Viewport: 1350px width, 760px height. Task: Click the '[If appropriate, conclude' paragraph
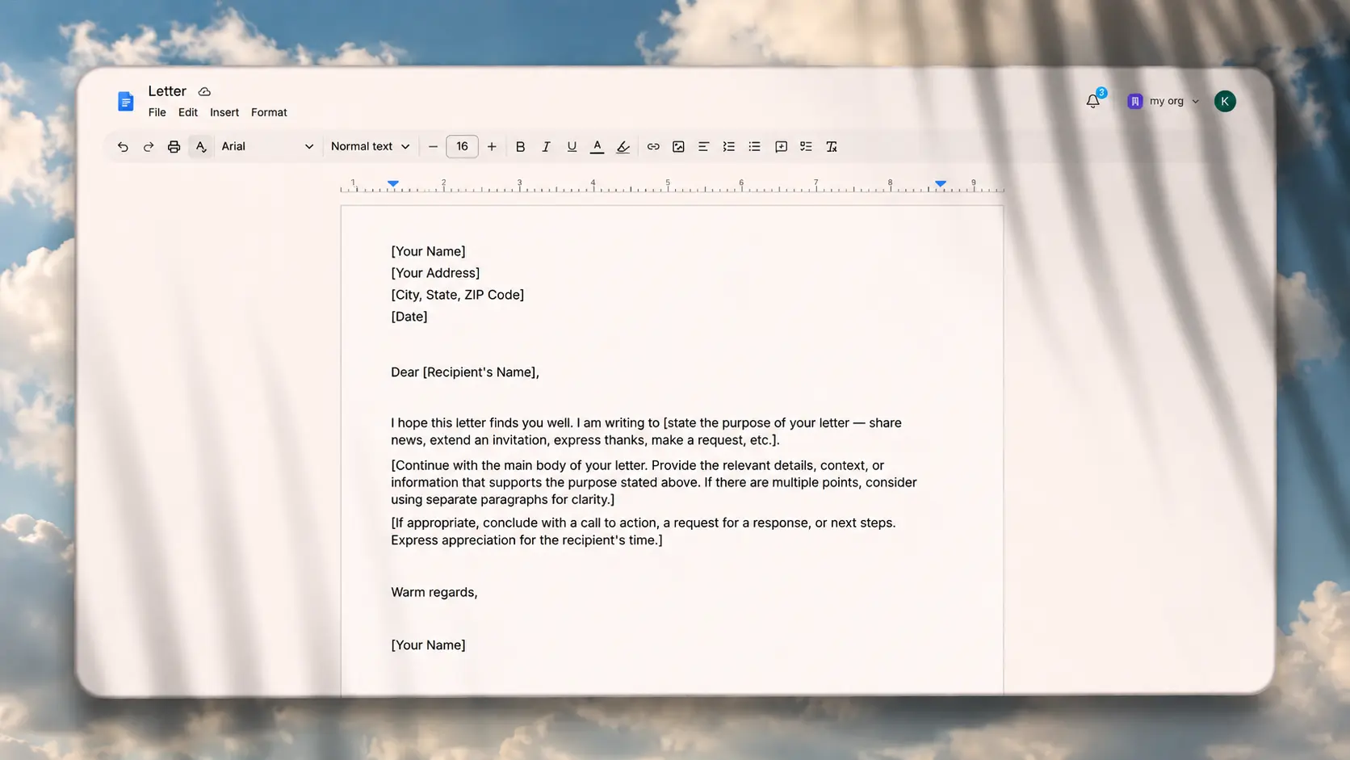644,531
